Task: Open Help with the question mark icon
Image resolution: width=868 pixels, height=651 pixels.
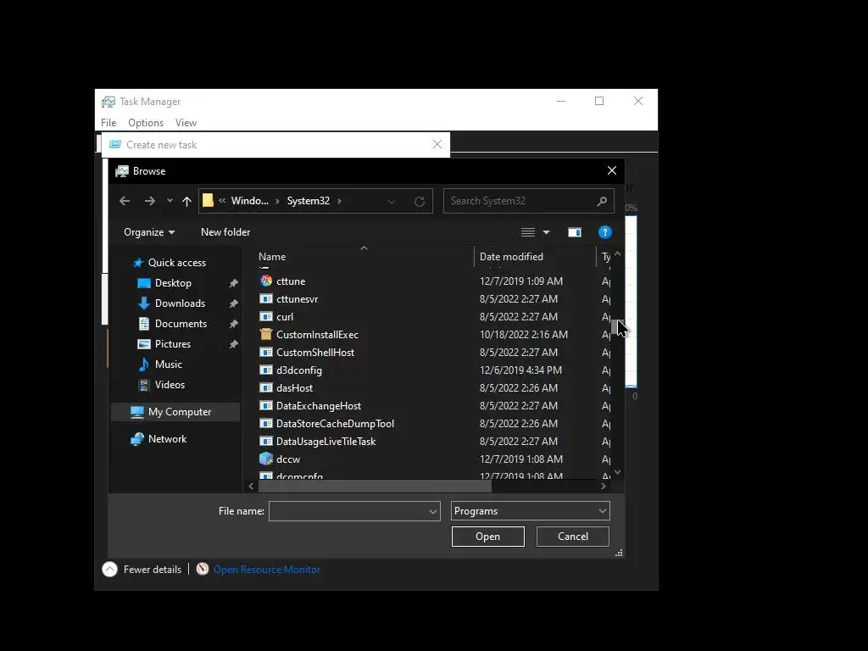Action: (605, 232)
